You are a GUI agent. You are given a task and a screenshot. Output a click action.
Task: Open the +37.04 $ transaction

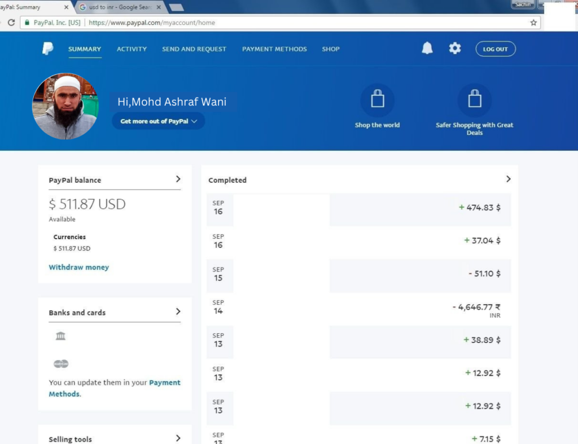point(358,243)
